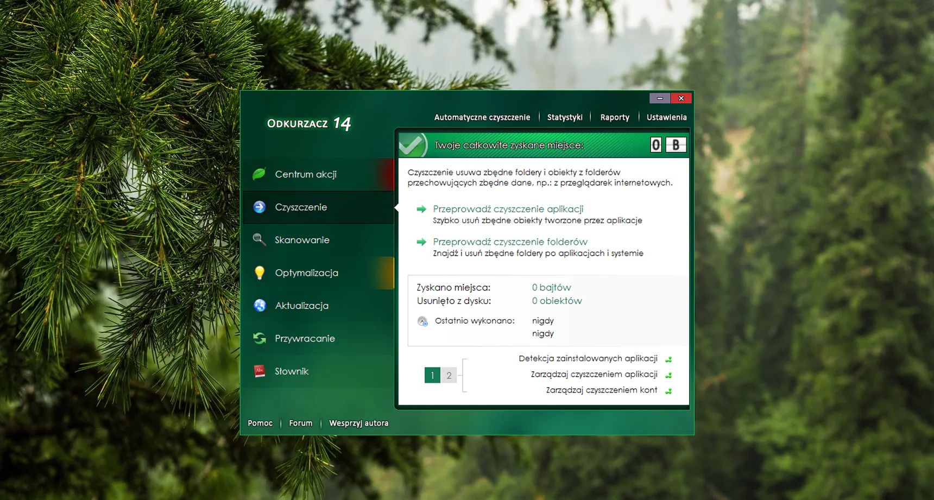Click the "Znajdź i usuń zbędne foldery" description text

point(538,253)
